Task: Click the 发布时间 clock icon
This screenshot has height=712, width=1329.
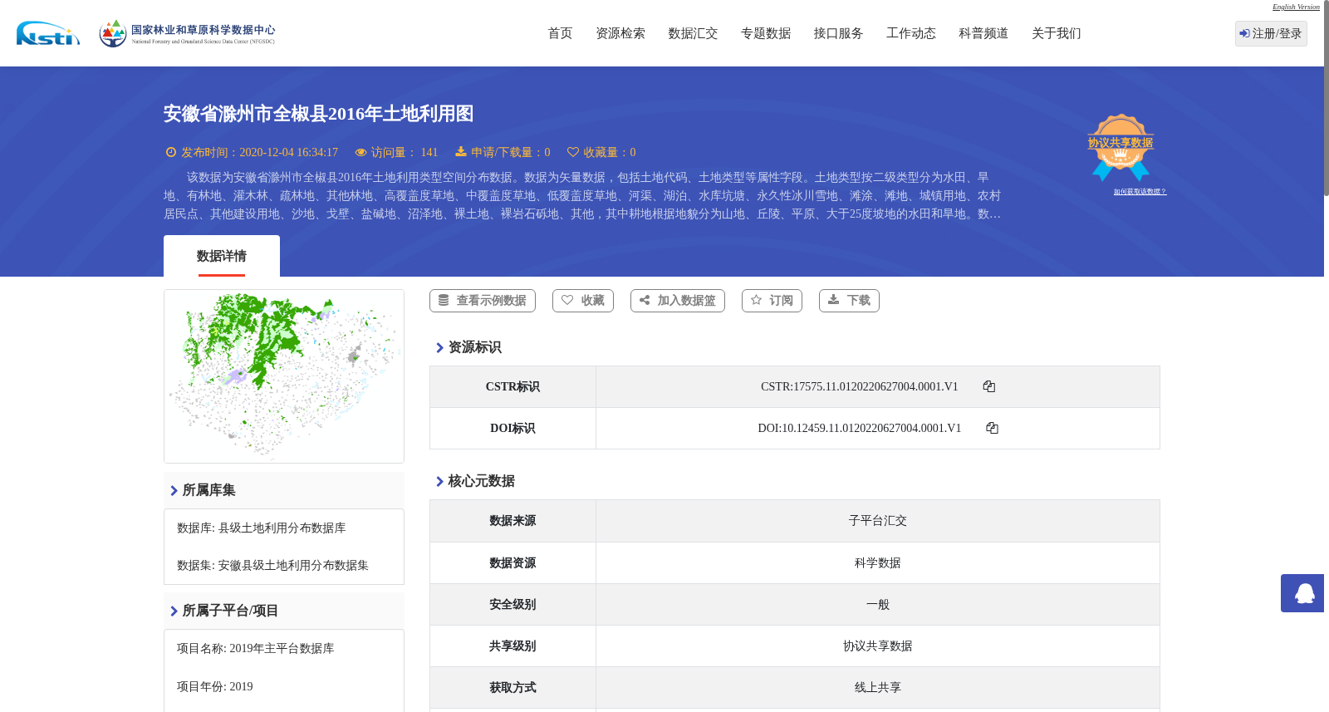Action: pyautogui.click(x=171, y=152)
